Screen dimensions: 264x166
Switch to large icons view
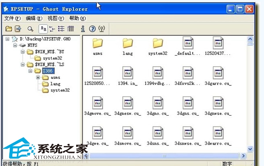(44, 29)
